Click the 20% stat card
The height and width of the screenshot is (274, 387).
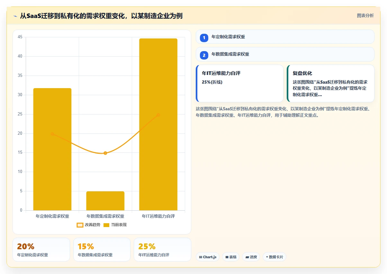tap(41, 250)
